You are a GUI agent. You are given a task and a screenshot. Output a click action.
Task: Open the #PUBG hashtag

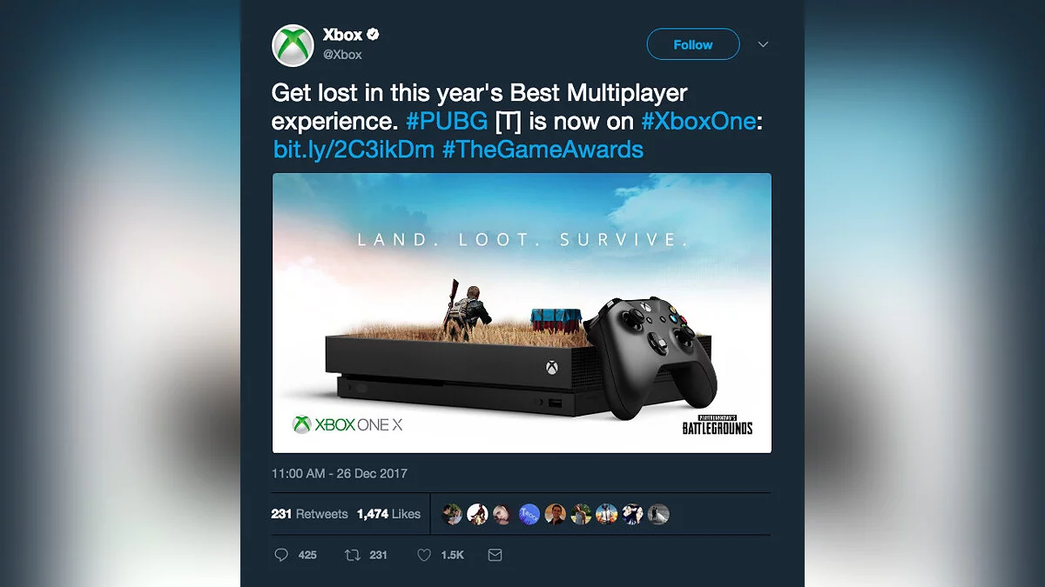[x=447, y=121]
